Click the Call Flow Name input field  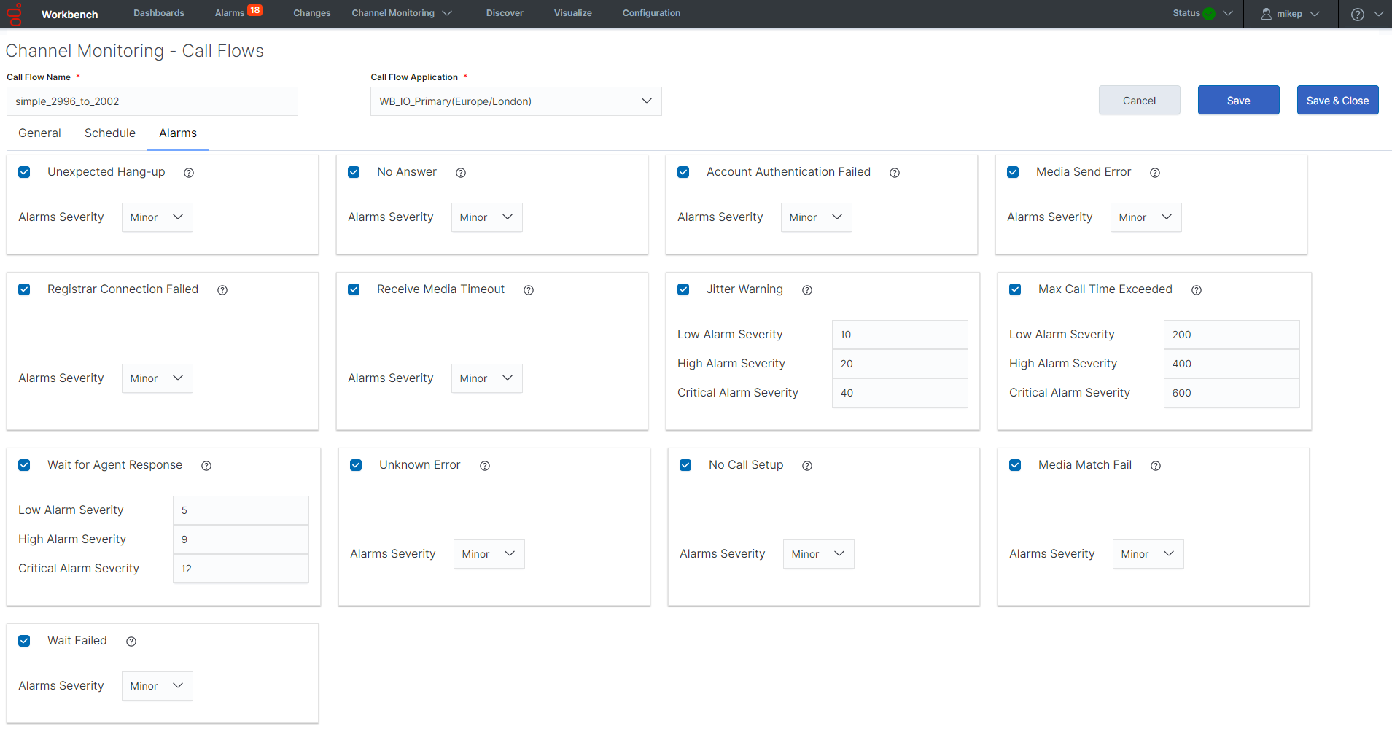click(152, 101)
